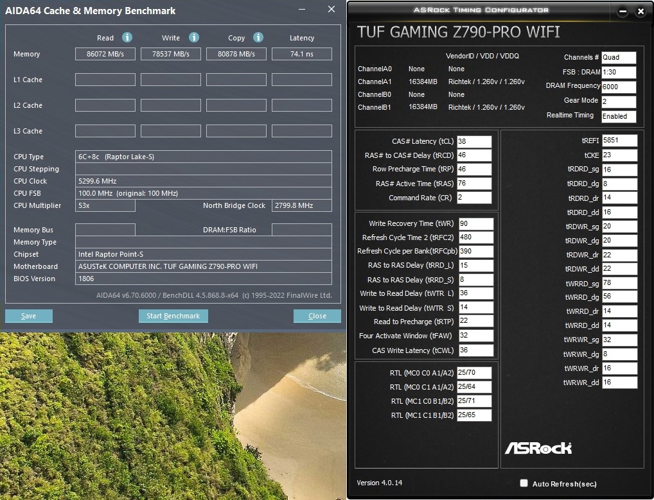
Task: Select the Memory Read value 86072 MB/s
Action: click(105, 54)
